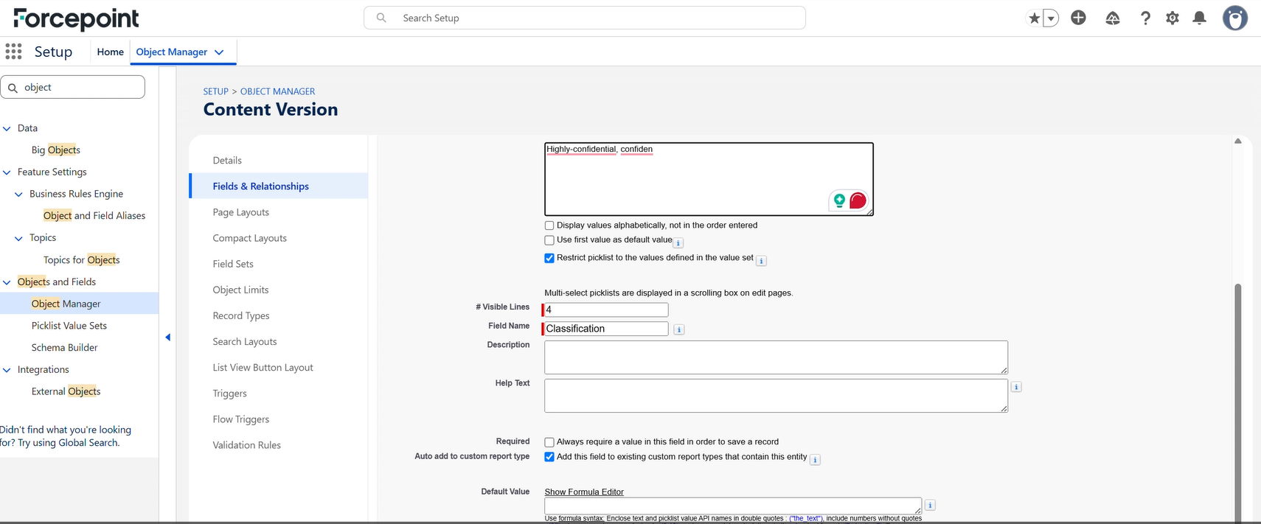
Task: Open List View Button Layout
Action: click(263, 367)
